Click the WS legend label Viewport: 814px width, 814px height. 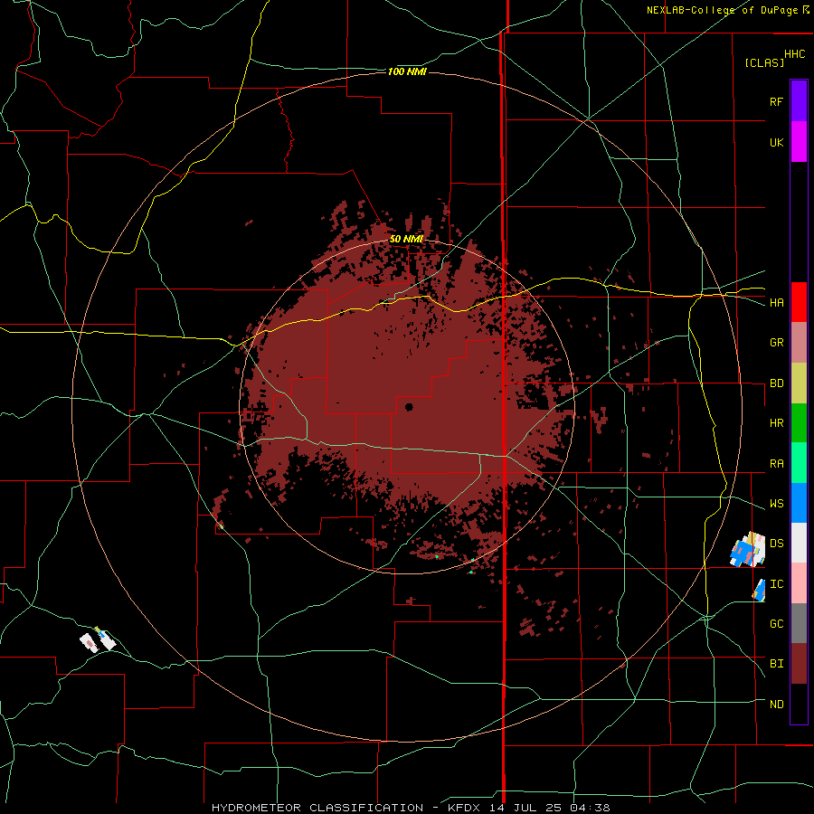point(776,504)
